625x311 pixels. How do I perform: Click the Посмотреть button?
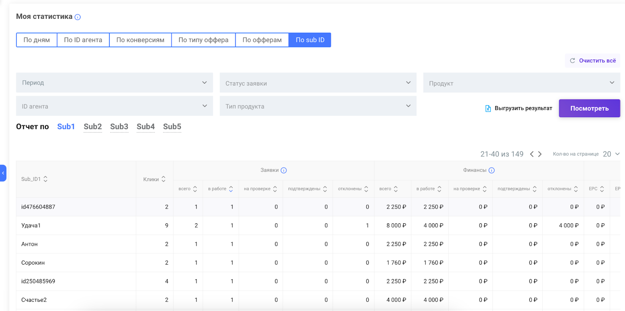(589, 108)
